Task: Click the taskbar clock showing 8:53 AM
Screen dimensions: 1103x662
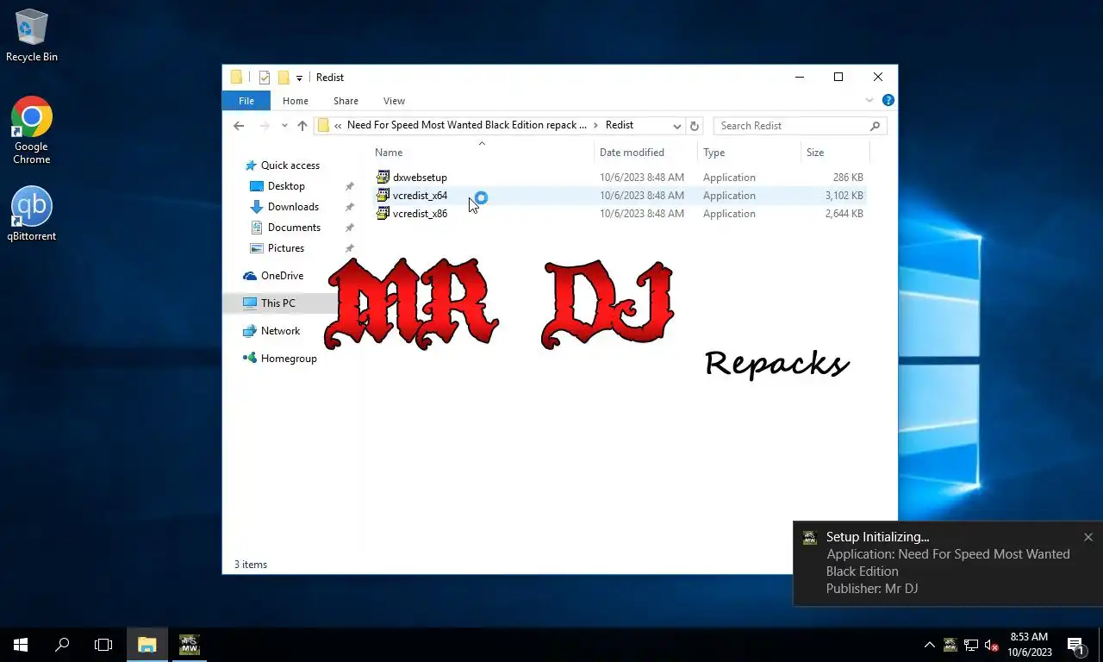Action: [x=1029, y=645]
